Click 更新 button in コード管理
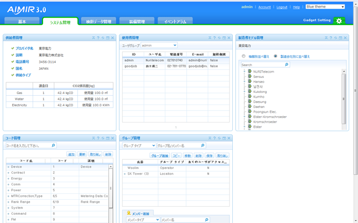 click(82, 154)
